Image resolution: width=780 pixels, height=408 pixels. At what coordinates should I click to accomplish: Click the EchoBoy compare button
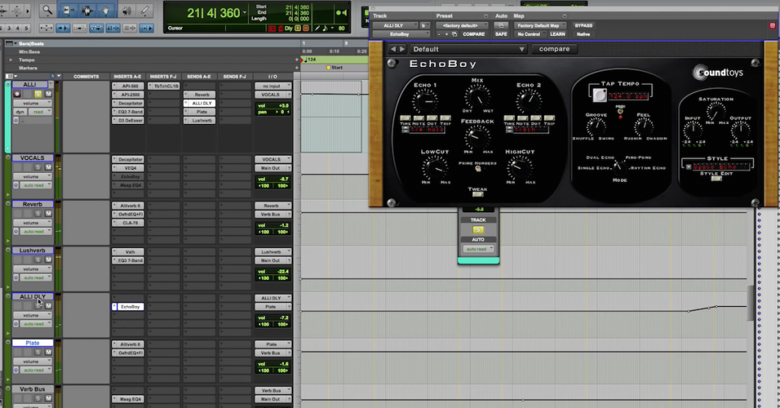[x=555, y=49]
